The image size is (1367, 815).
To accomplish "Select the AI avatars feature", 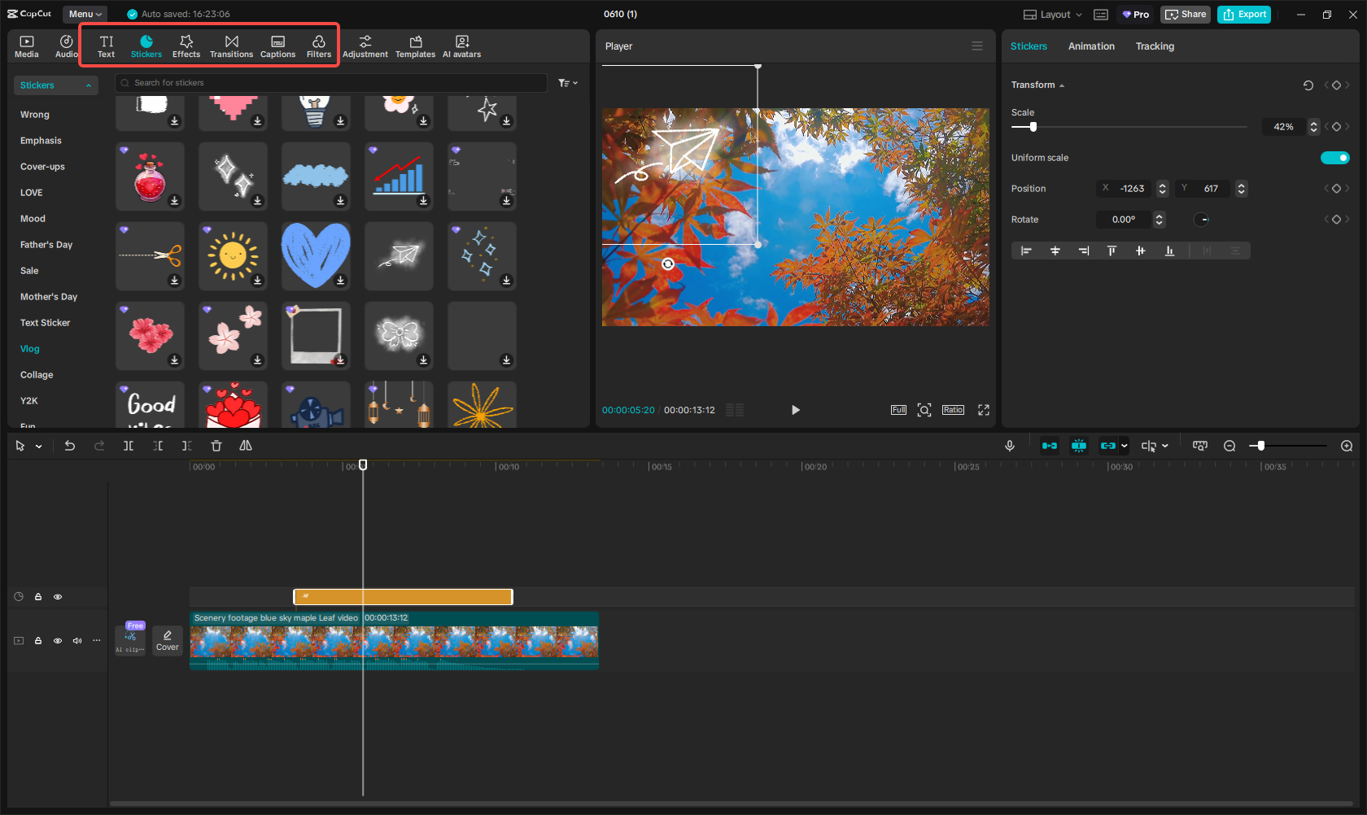I will coord(461,45).
